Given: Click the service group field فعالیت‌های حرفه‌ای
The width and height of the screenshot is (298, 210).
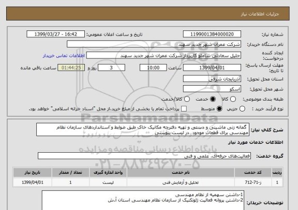Looking at the screenshot, I should pyautogui.click(x=144, y=156).
